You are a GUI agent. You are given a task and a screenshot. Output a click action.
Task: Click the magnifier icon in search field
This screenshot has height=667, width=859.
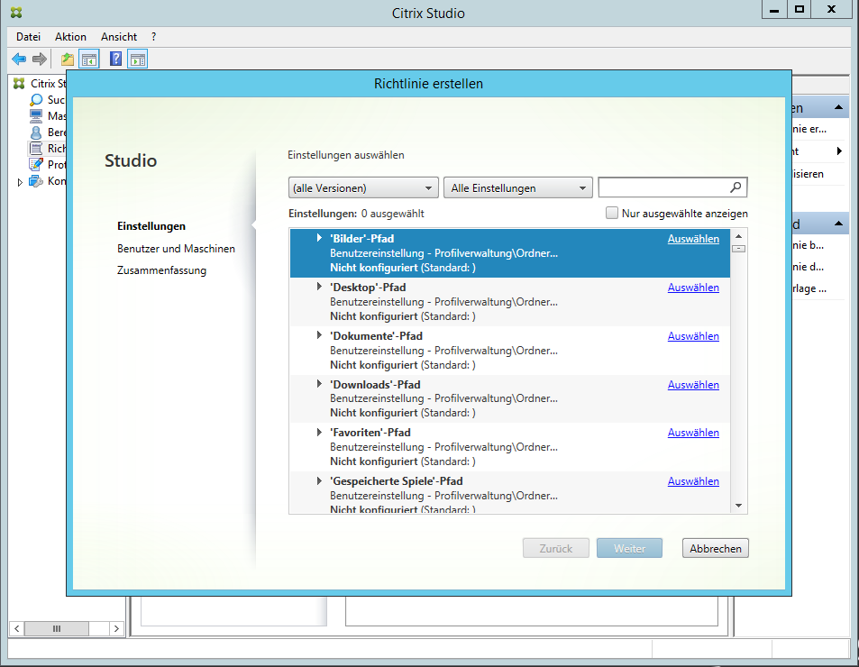tap(736, 187)
